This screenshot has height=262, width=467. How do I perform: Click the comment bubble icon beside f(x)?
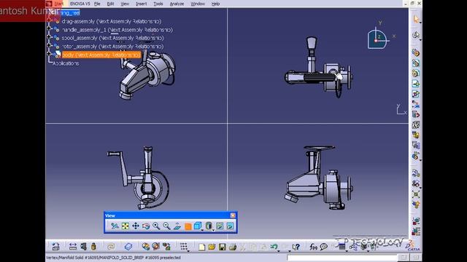(324, 247)
